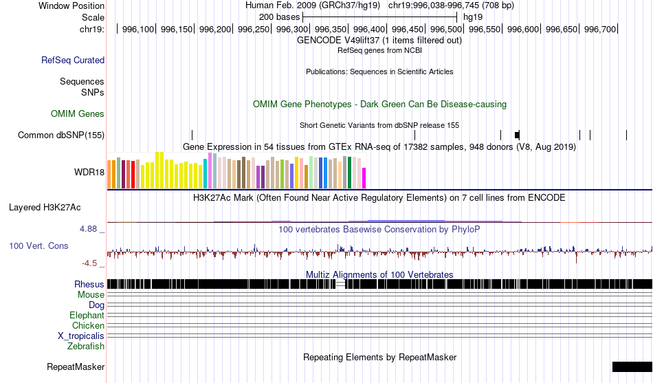Select the Chicken alignment label

[x=88, y=325]
